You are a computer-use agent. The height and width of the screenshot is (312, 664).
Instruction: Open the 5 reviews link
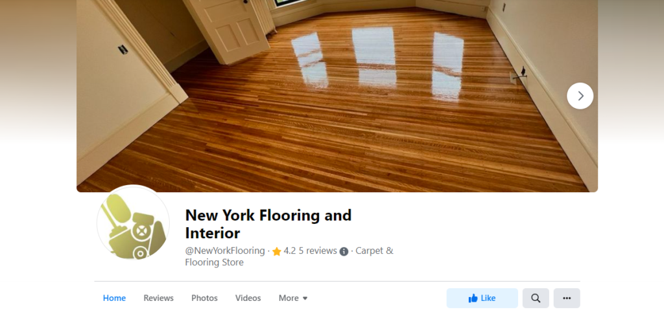318,251
